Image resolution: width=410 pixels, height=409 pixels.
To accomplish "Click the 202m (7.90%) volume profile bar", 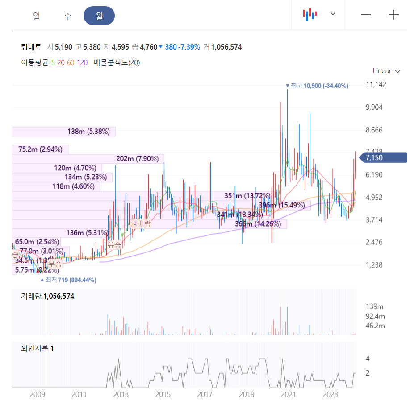I will [x=88, y=159].
